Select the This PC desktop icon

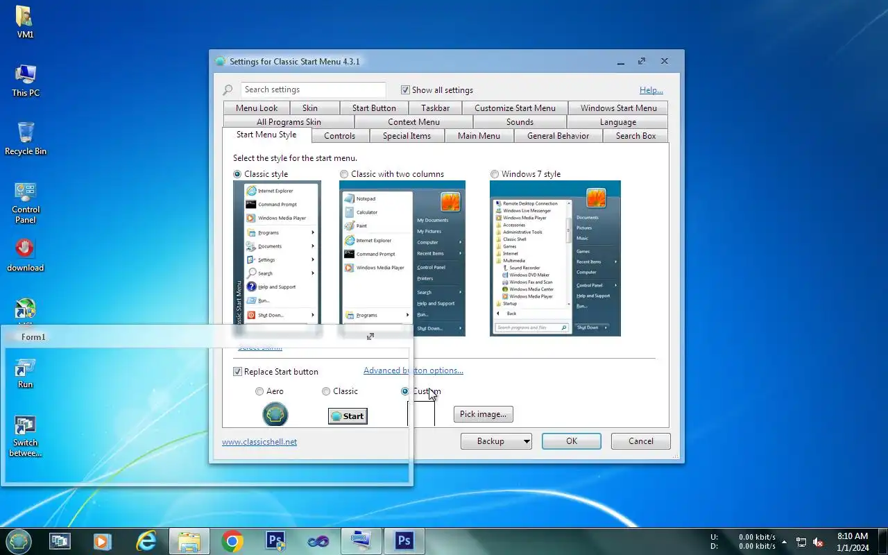(x=25, y=80)
